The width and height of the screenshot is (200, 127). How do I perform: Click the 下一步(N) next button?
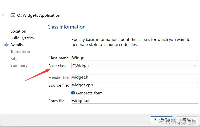point(161,120)
